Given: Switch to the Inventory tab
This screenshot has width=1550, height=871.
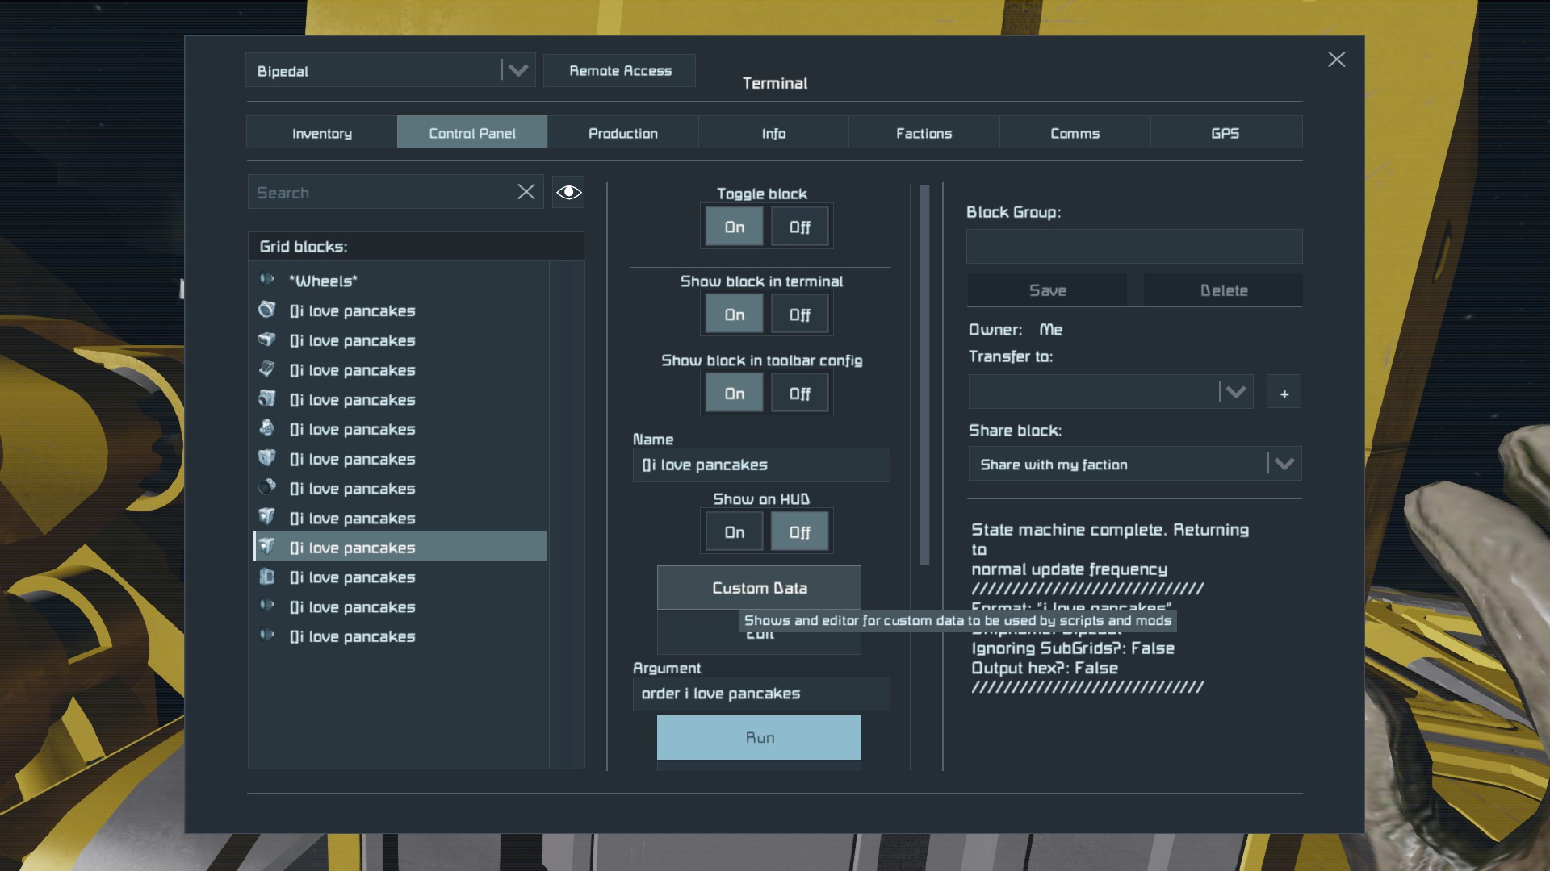Looking at the screenshot, I should click(321, 133).
